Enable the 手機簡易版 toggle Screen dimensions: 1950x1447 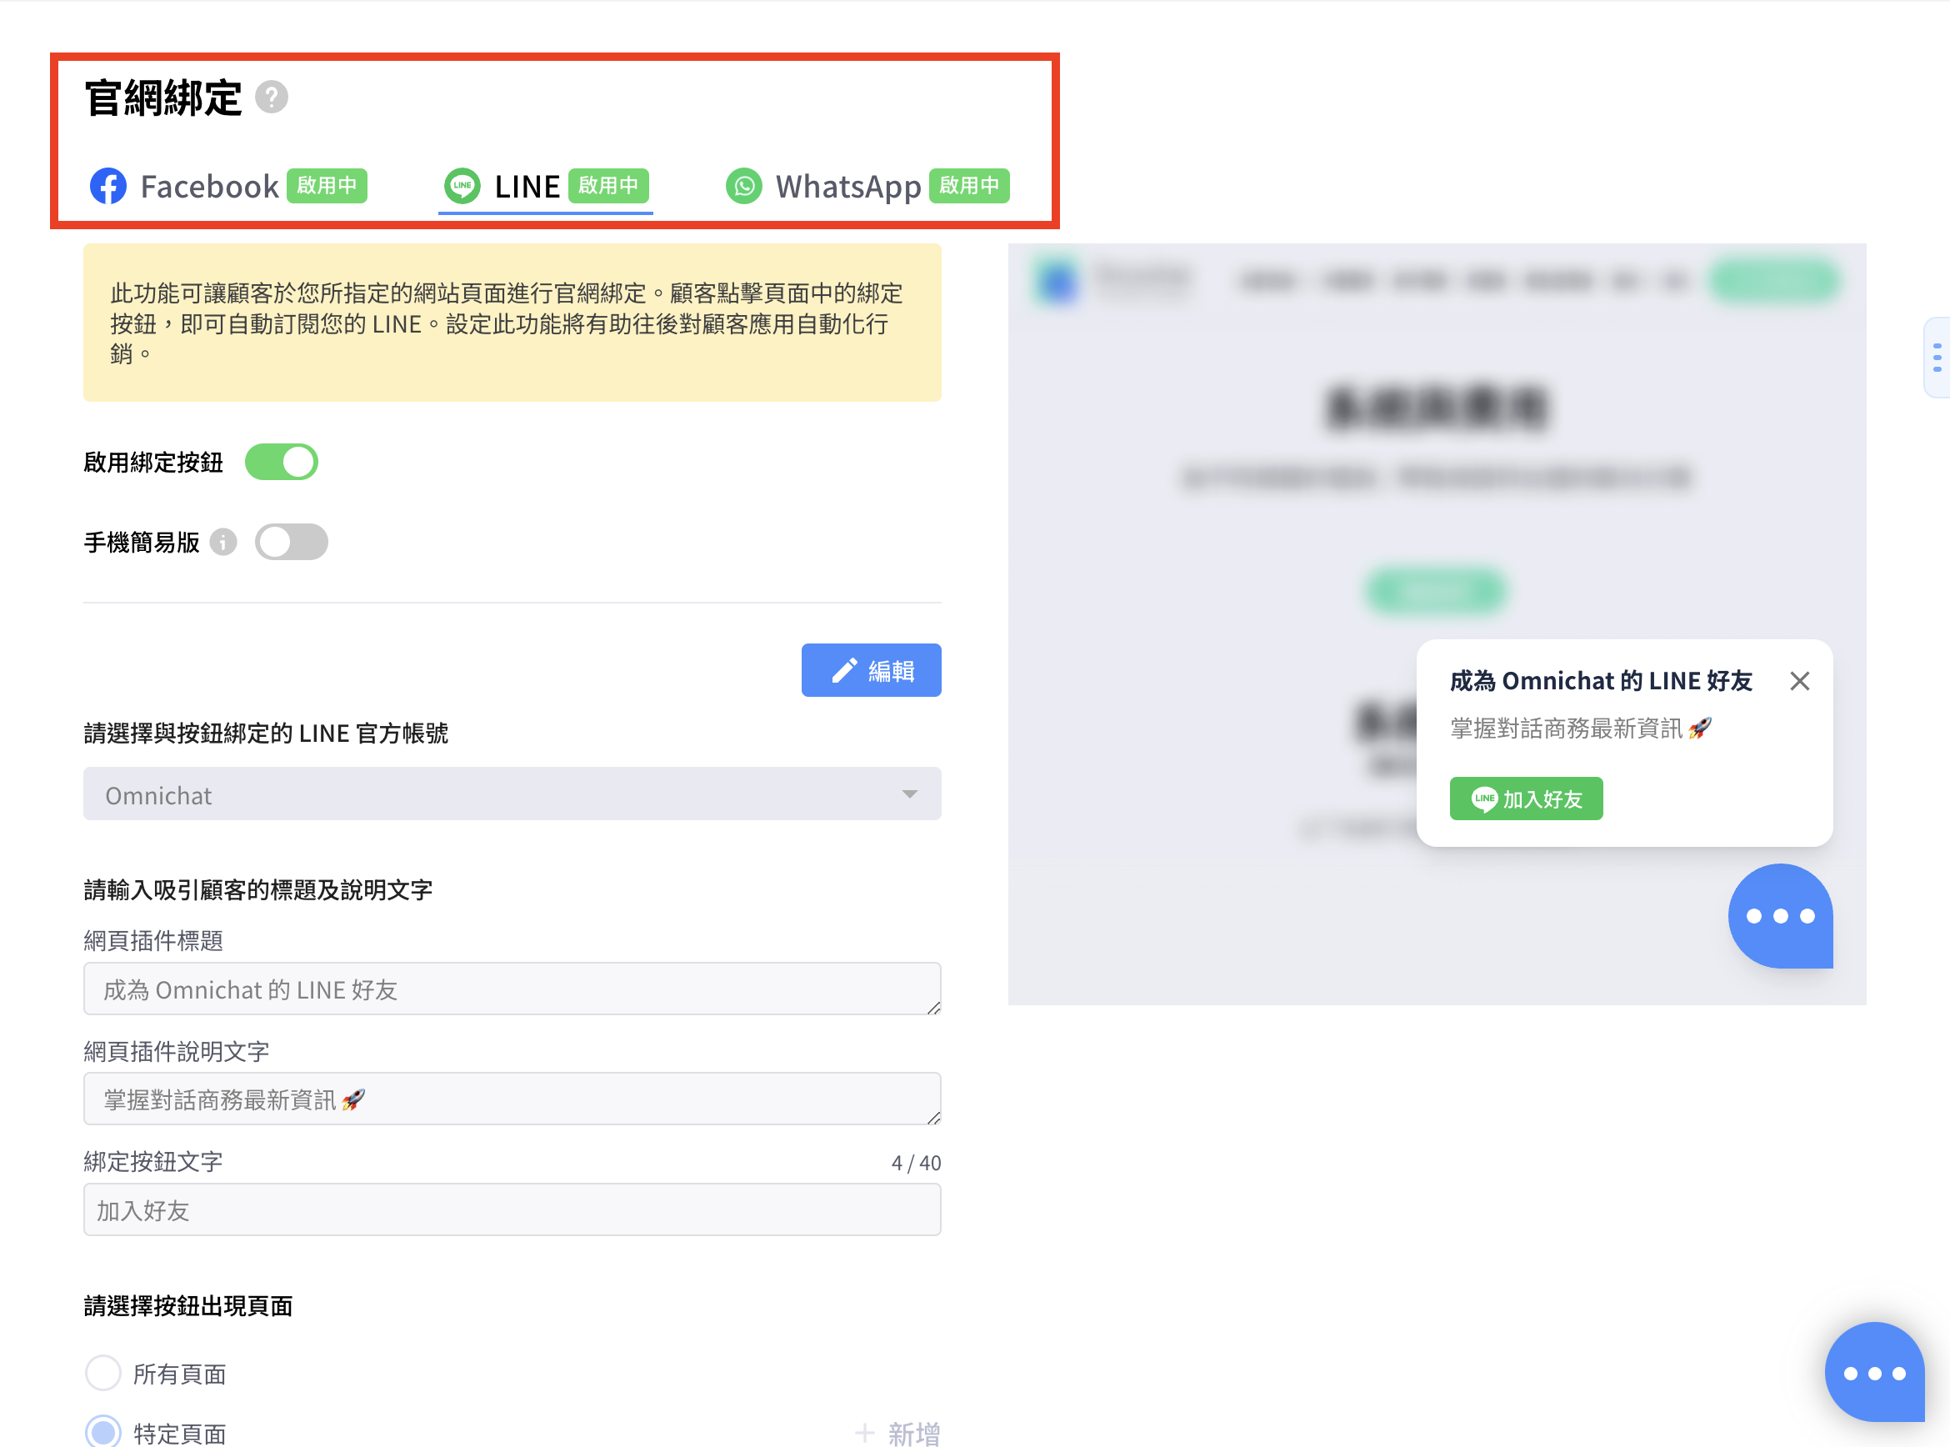(x=291, y=542)
